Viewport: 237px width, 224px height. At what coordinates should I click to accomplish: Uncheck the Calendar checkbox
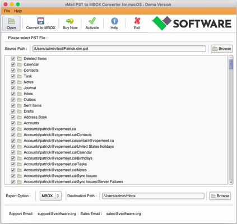click(x=13, y=64)
